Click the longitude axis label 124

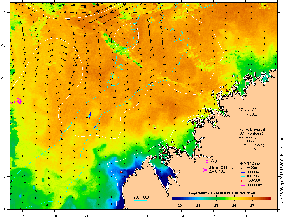[181, 216]
